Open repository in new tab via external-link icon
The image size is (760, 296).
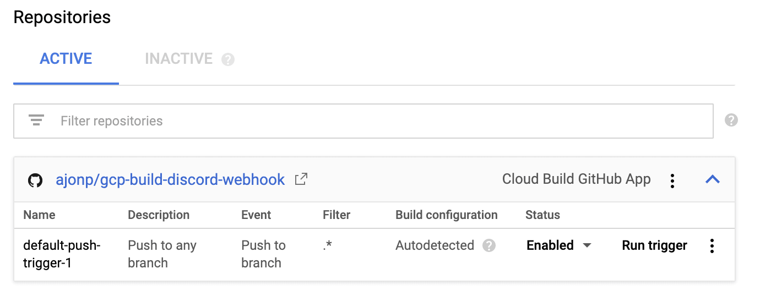pos(301,179)
